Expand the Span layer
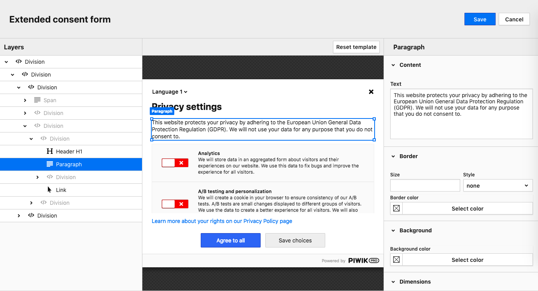 (25, 100)
